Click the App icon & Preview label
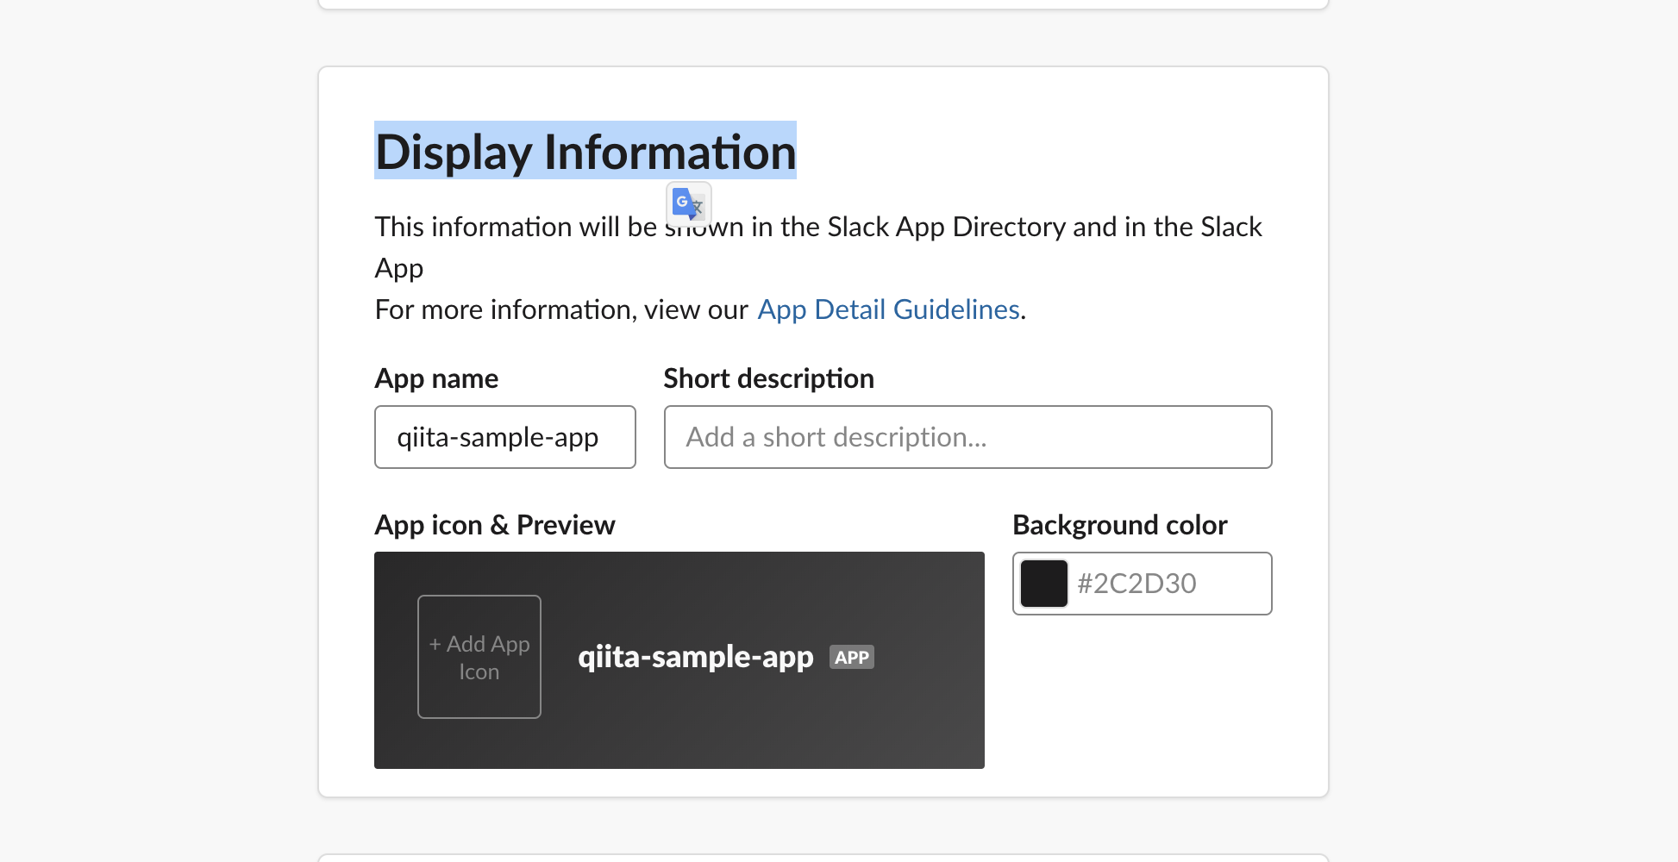The image size is (1678, 862). pyautogui.click(x=494, y=525)
